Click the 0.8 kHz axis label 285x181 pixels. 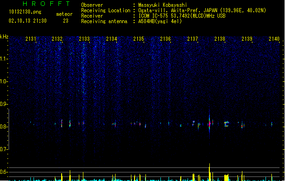[x=4, y=127]
